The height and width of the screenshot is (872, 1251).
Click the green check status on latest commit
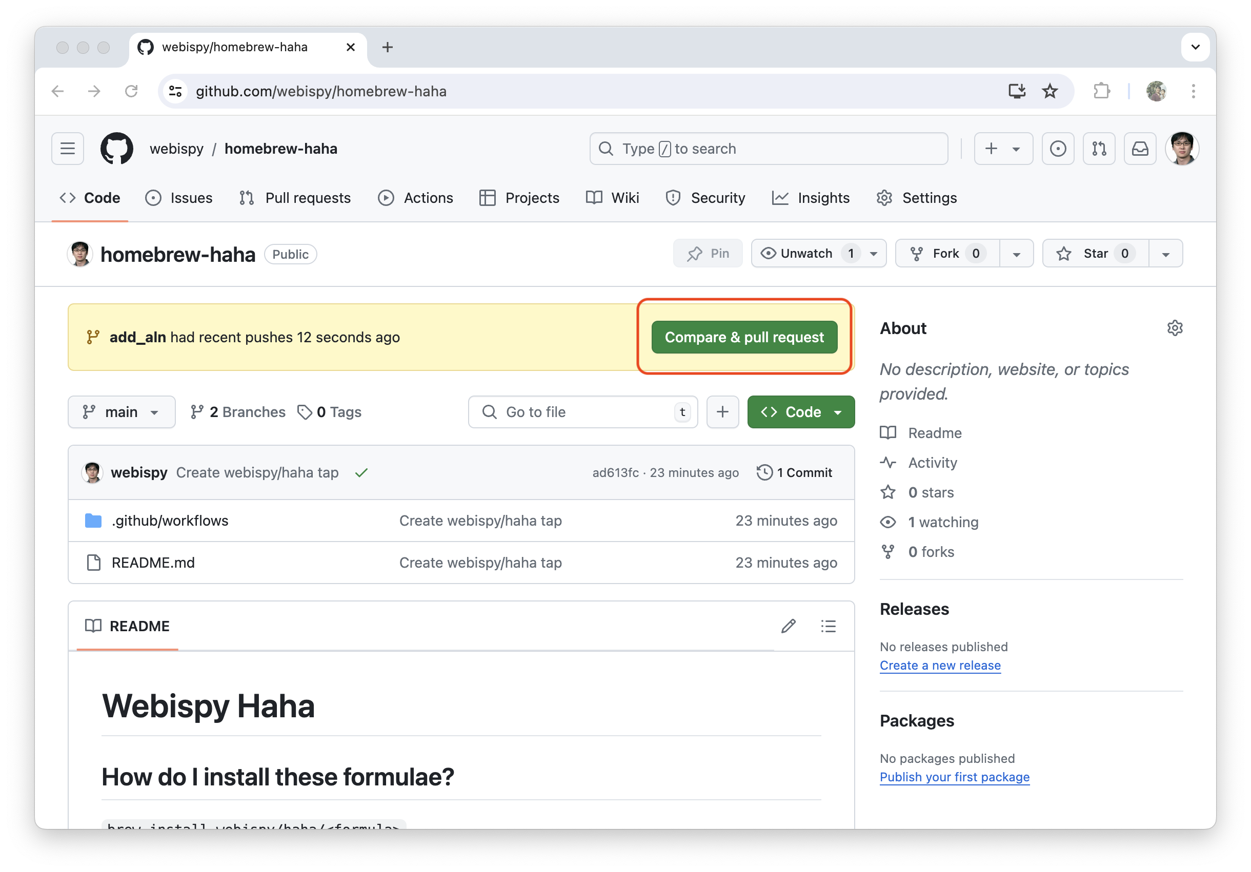pos(361,472)
